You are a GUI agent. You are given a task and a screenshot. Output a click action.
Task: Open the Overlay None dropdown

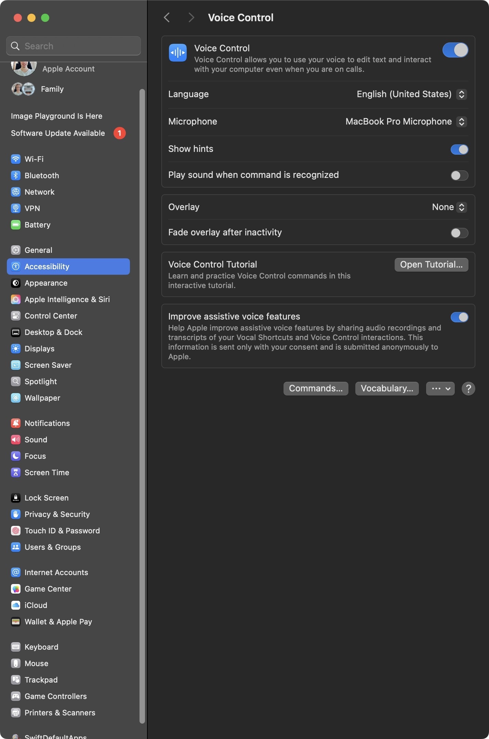pos(449,207)
